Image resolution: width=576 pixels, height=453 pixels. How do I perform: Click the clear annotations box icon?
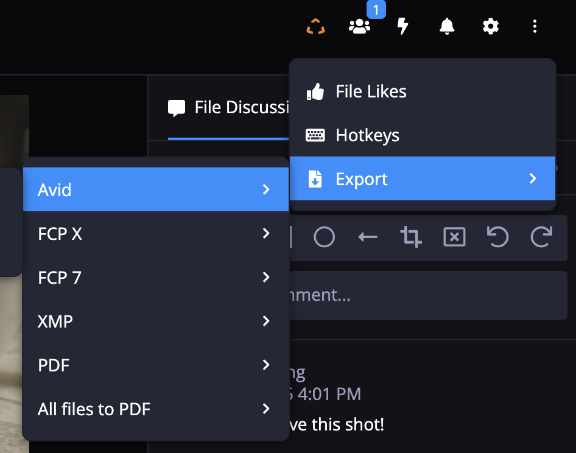pyautogui.click(x=454, y=237)
